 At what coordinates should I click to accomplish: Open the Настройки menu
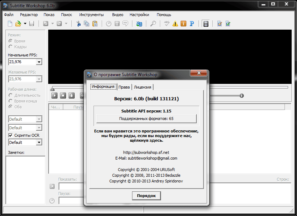click(139, 15)
